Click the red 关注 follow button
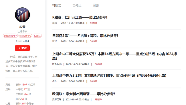Image resolution: width=186 pixels, height=105 pixels. click(22, 48)
